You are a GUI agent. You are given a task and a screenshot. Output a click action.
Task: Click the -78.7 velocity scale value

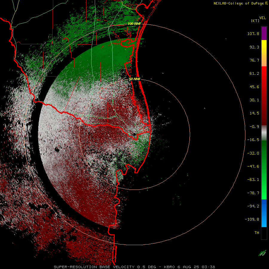pyautogui.click(x=253, y=193)
